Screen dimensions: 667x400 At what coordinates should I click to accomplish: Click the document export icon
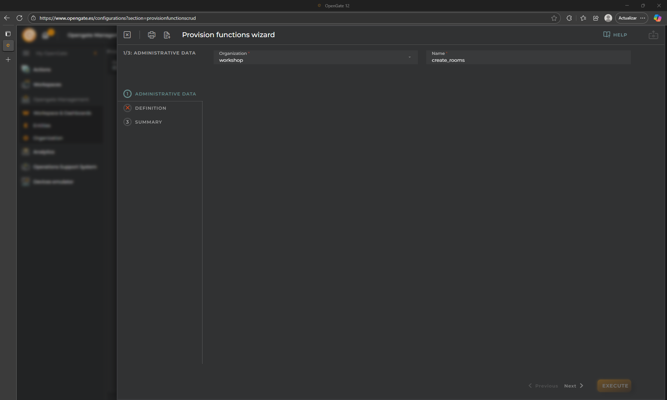pos(167,35)
